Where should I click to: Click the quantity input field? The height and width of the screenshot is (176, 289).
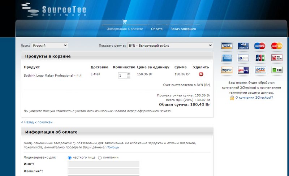pos(122,76)
